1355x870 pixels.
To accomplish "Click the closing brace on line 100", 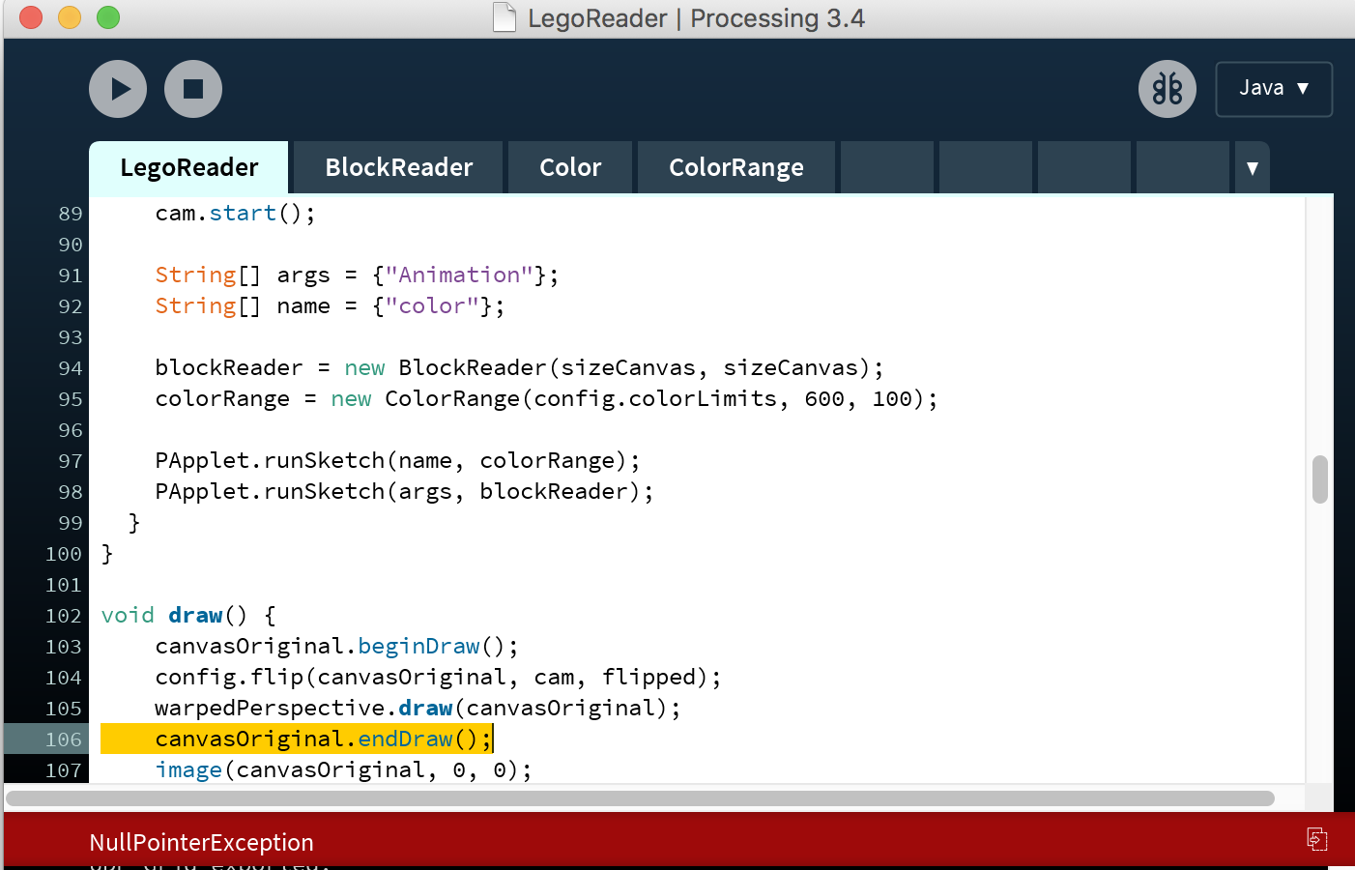I will point(107,554).
